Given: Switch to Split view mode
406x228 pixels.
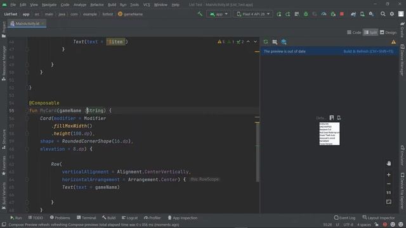Looking at the screenshot, I should 370,32.
